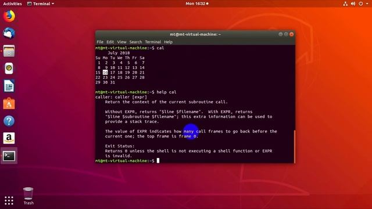Open the Files manager dock icon

(9, 51)
